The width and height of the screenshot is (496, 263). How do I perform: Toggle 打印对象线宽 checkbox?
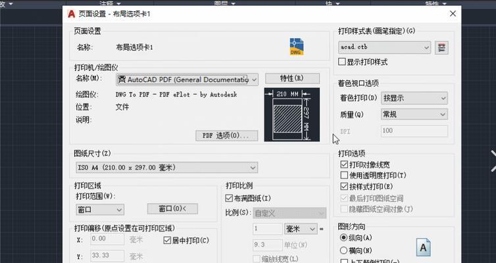pyautogui.click(x=344, y=164)
